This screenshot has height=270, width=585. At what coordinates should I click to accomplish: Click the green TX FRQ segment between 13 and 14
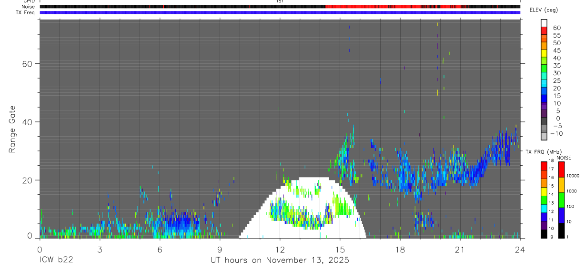(x=544, y=200)
